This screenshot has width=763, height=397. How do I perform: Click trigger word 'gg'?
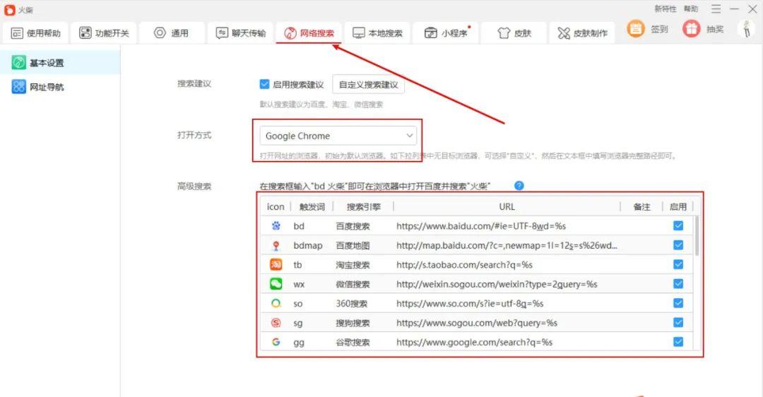pos(299,343)
